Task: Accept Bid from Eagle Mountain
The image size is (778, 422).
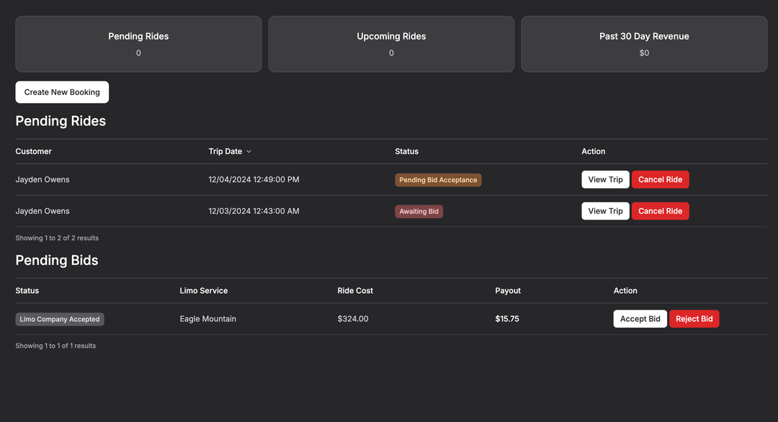Action: pos(640,319)
